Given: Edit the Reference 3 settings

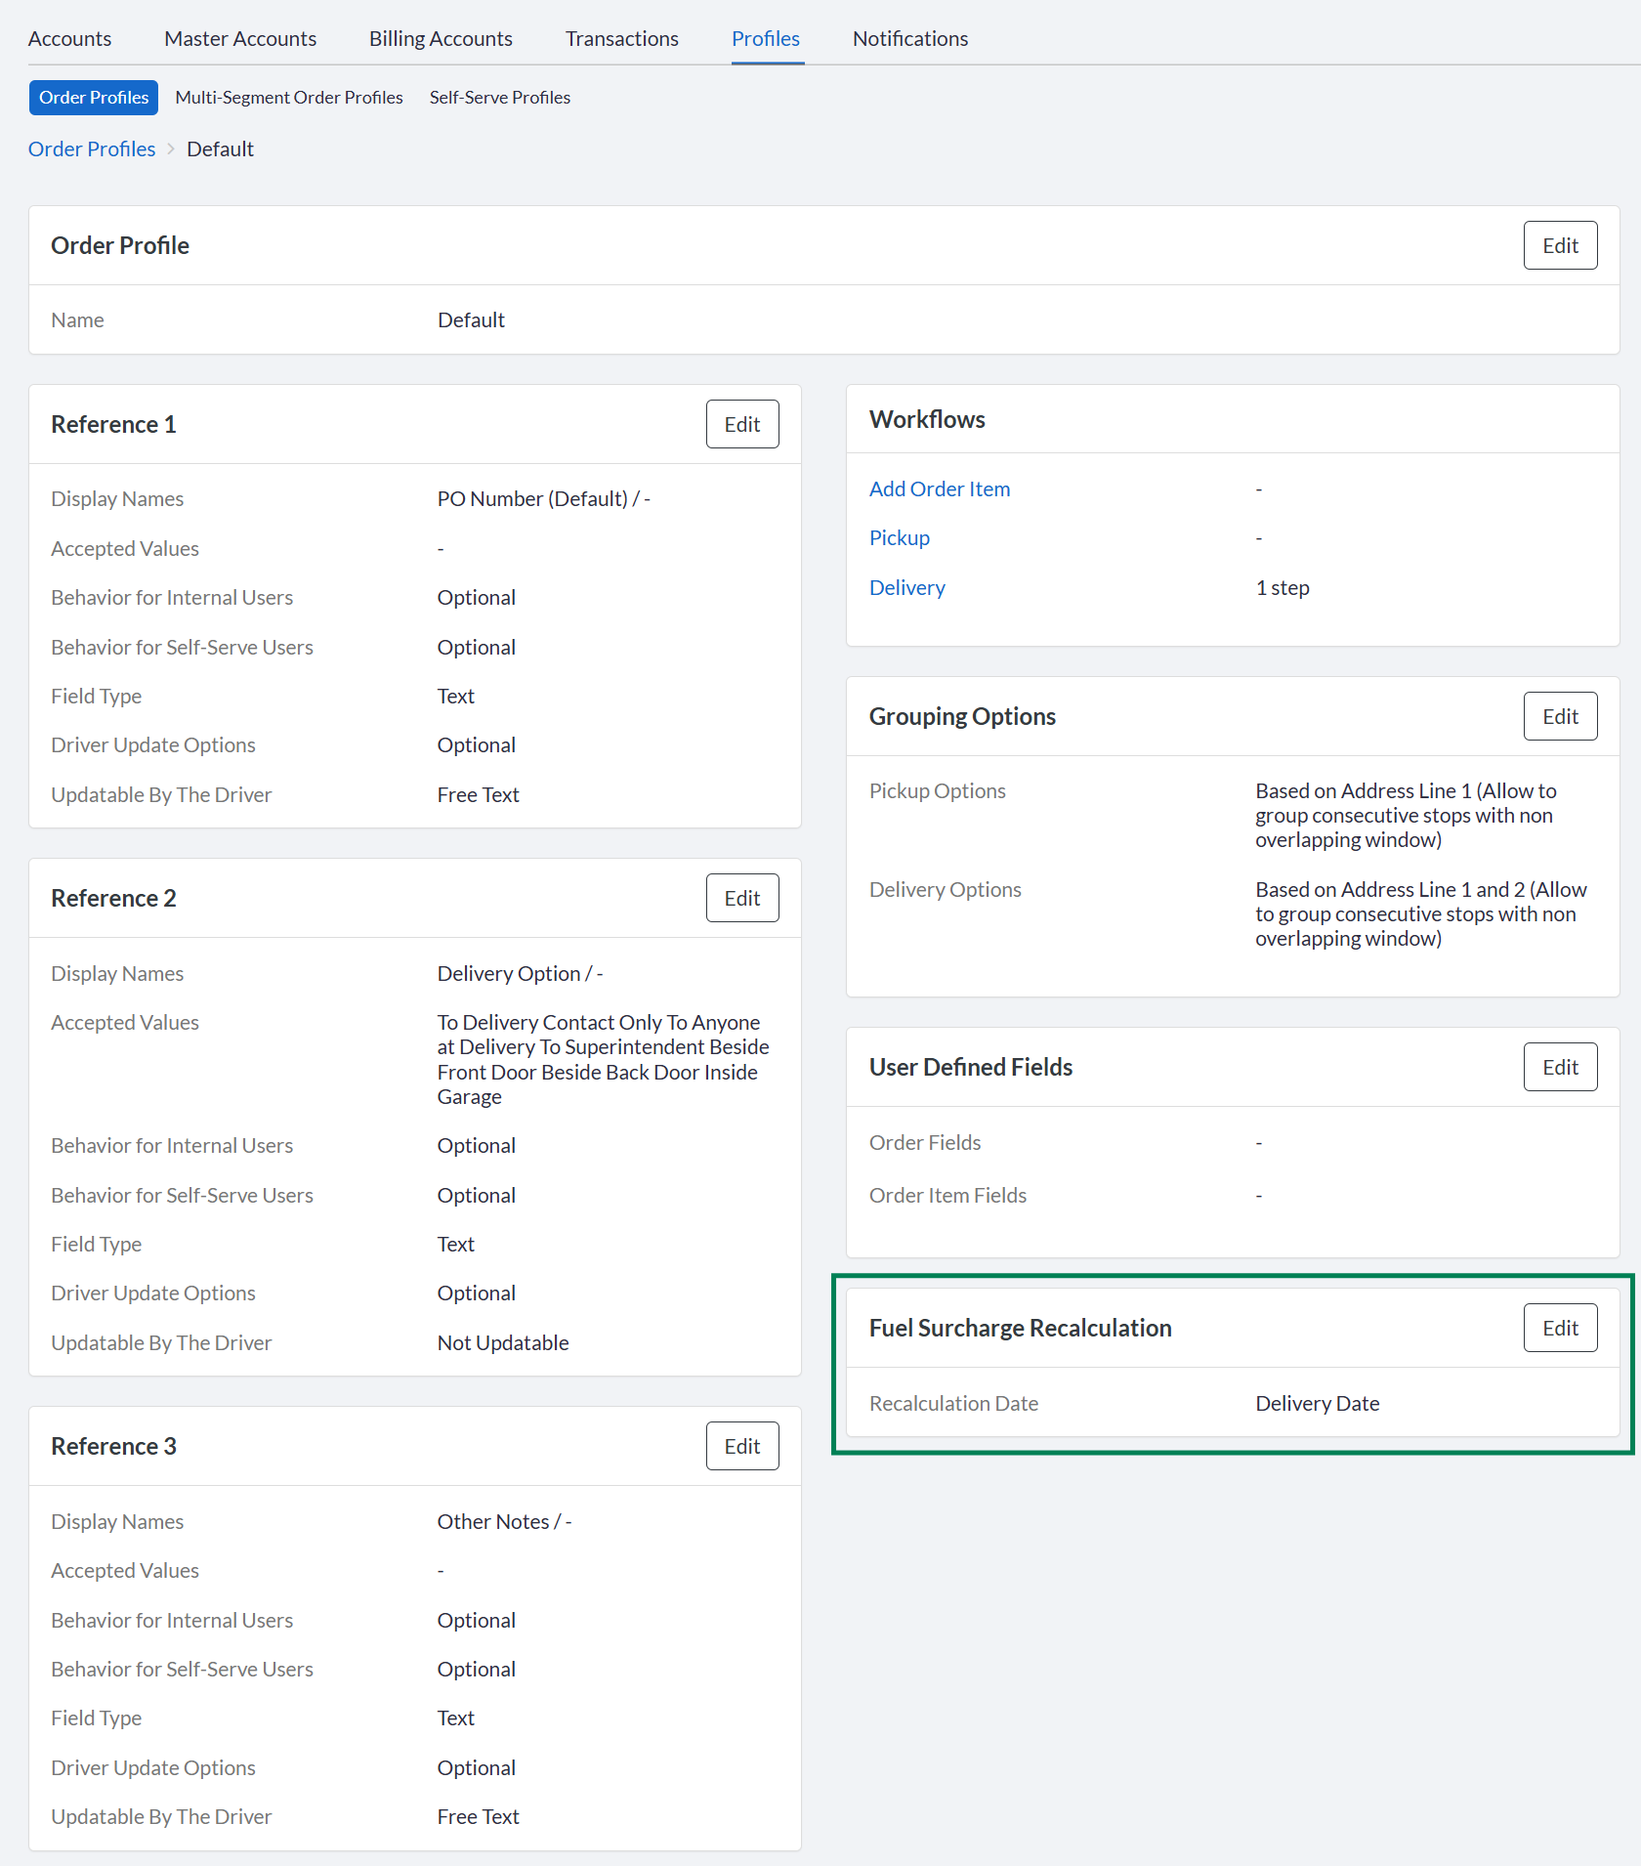Looking at the screenshot, I should click(742, 1446).
